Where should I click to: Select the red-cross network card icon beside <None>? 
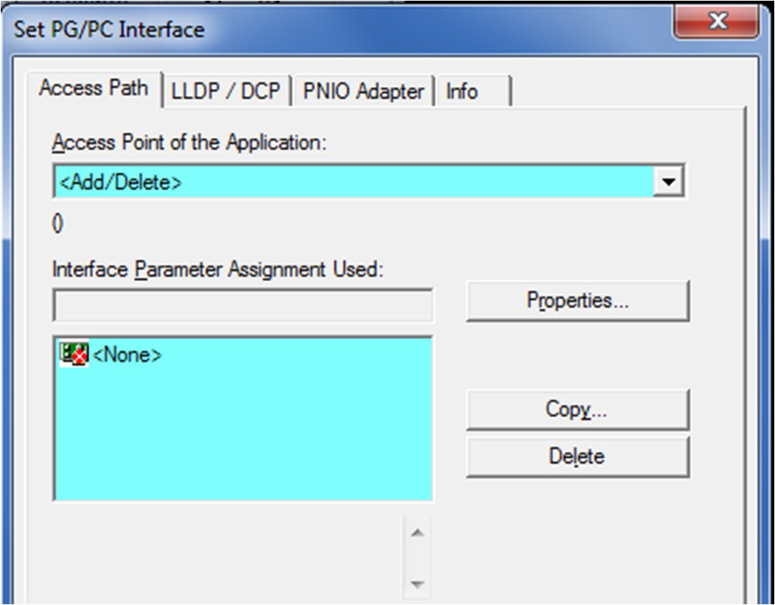coord(74,354)
